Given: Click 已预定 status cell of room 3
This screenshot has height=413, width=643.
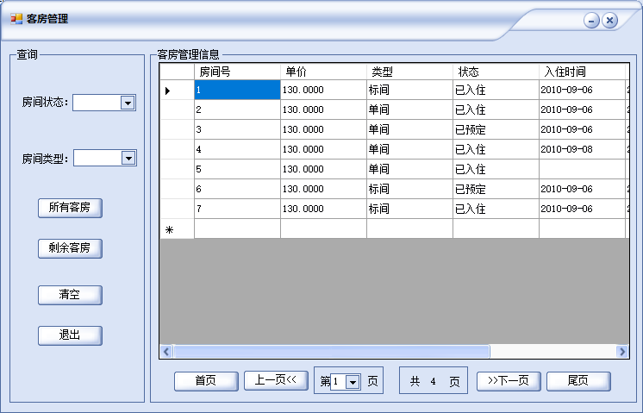Looking at the screenshot, I should [496, 129].
